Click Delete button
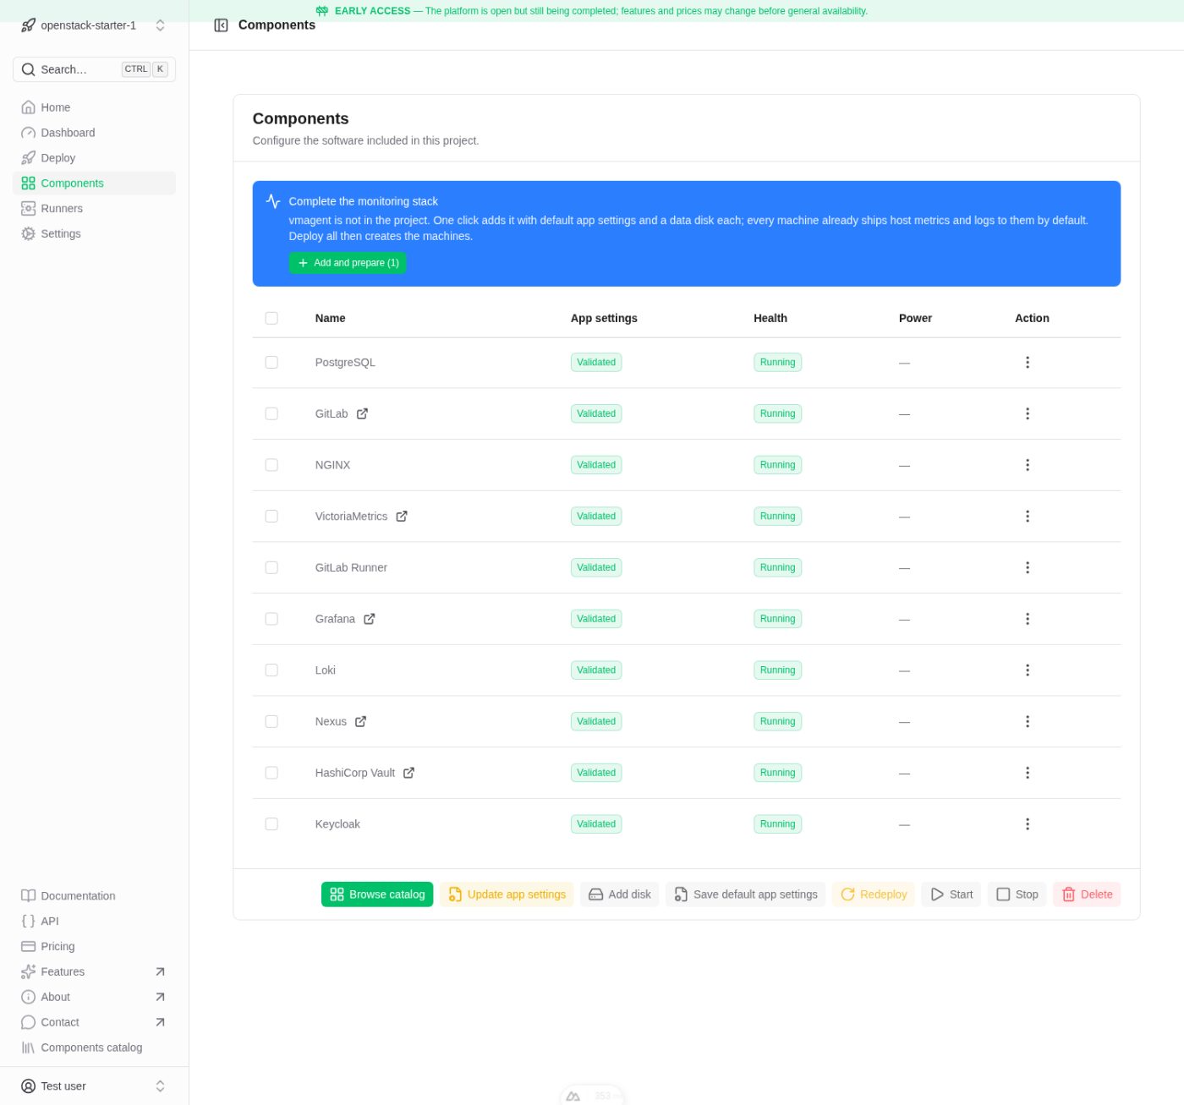Image resolution: width=1184 pixels, height=1105 pixels. (x=1087, y=894)
